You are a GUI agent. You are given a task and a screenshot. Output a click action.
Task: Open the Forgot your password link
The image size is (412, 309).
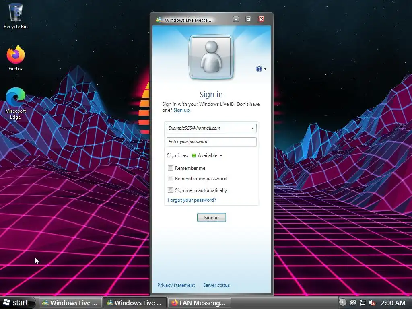(192, 200)
